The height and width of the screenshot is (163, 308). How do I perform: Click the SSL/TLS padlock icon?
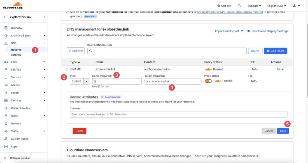coord(6,70)
